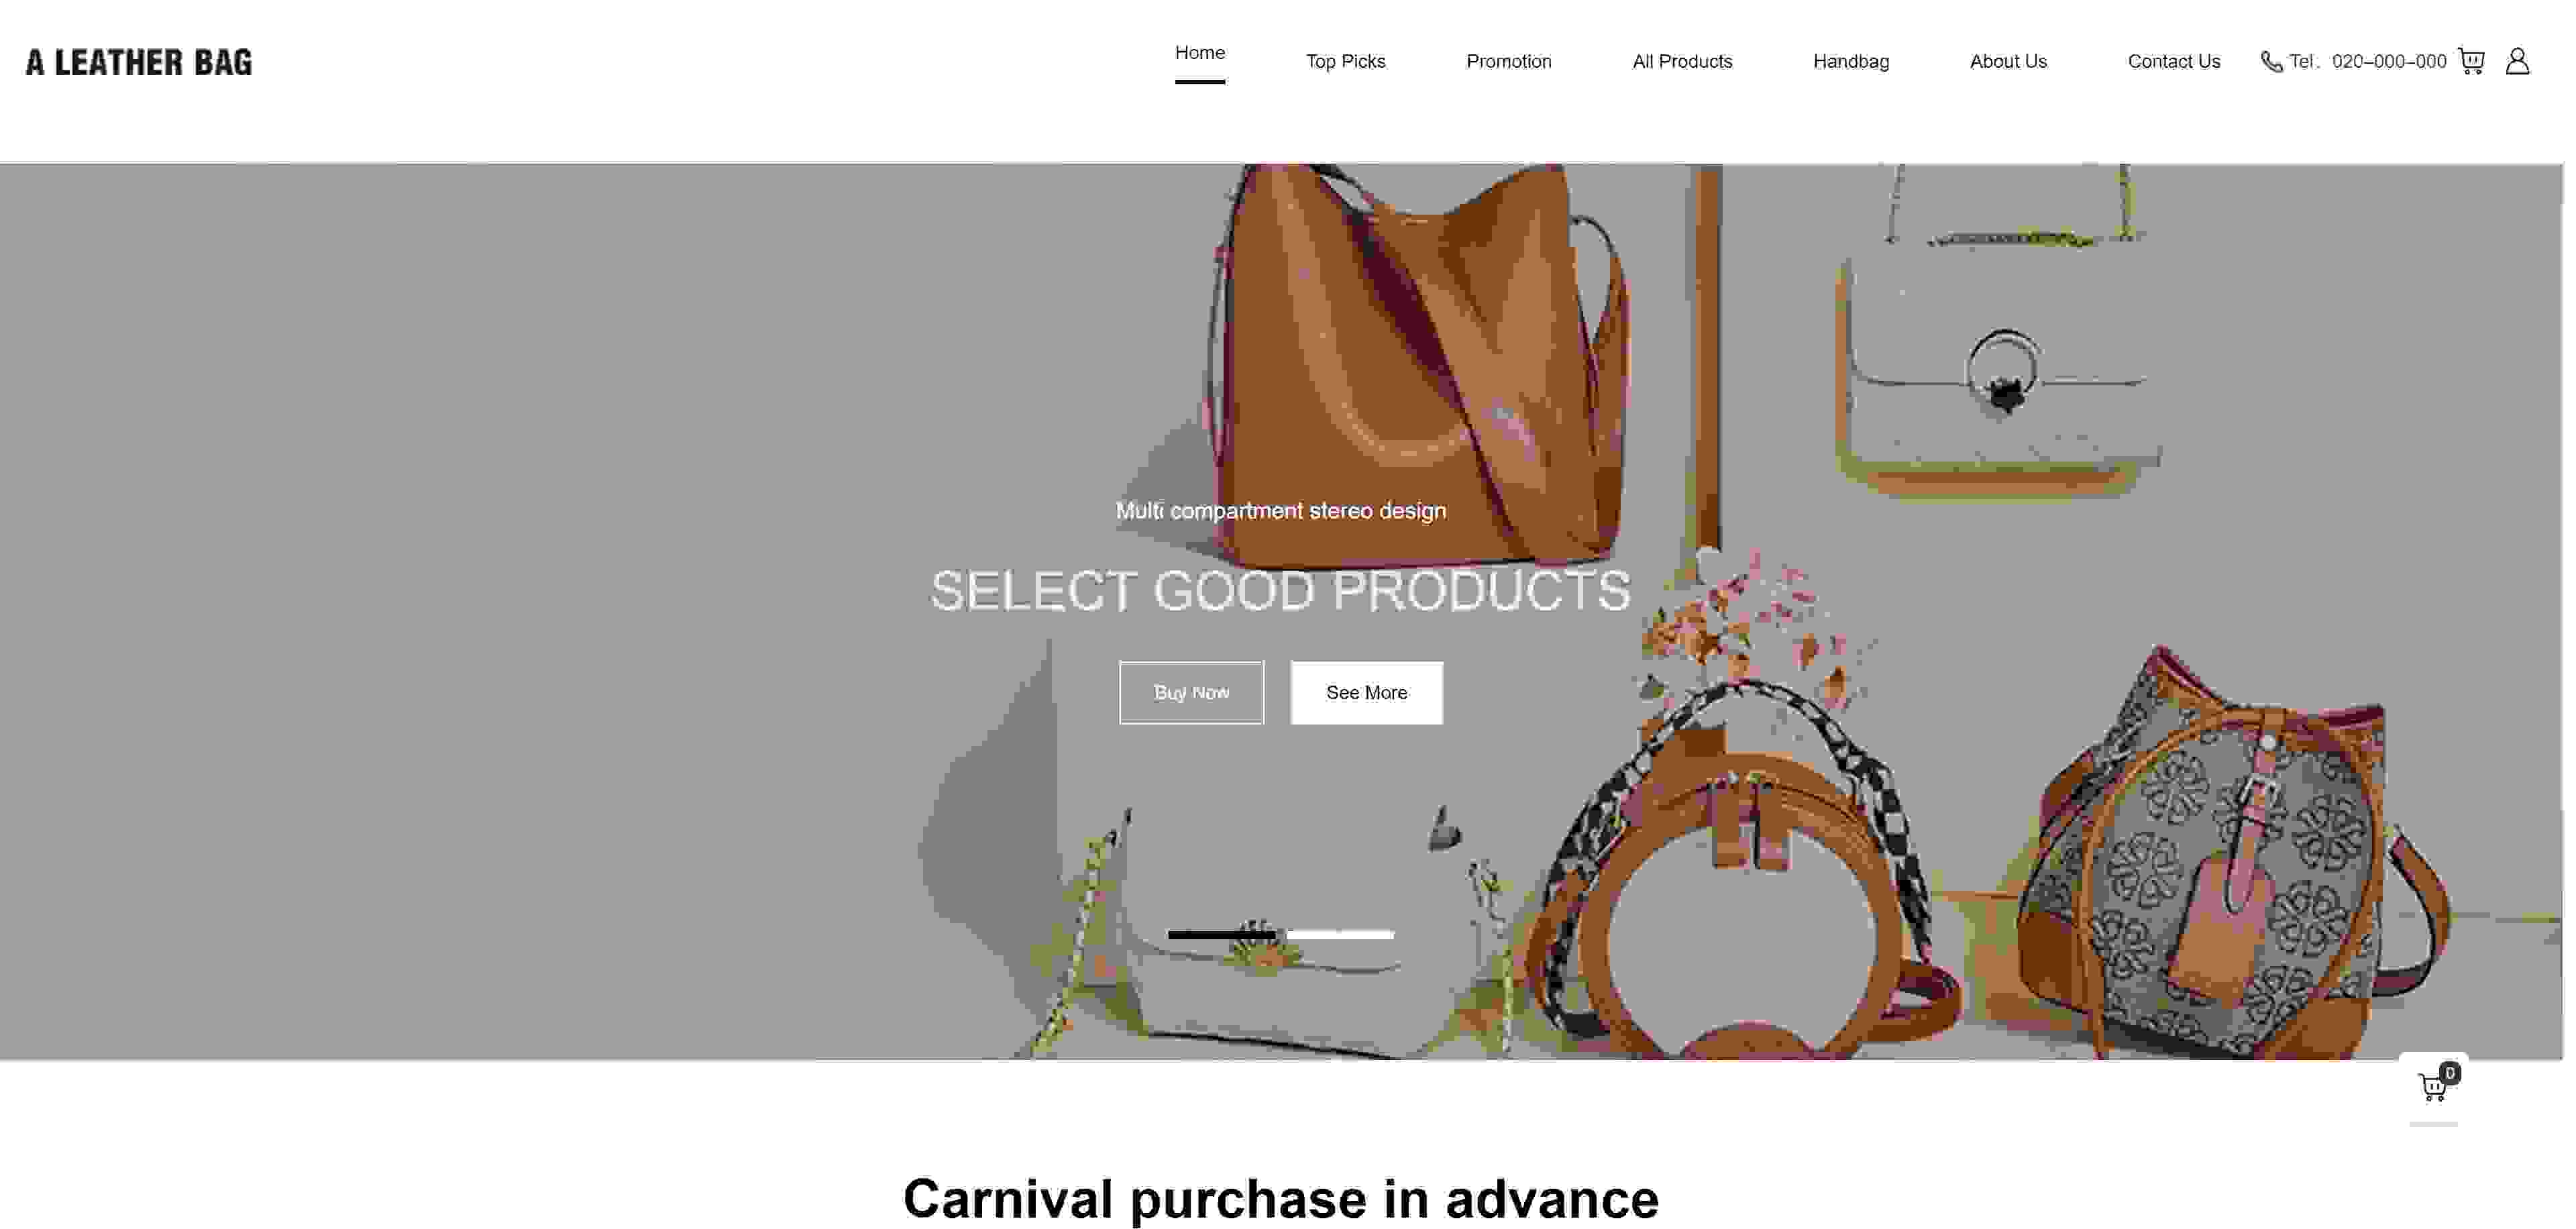Click the SELECT GOOD PRODUCTS banner headline

click(1281, 590)
